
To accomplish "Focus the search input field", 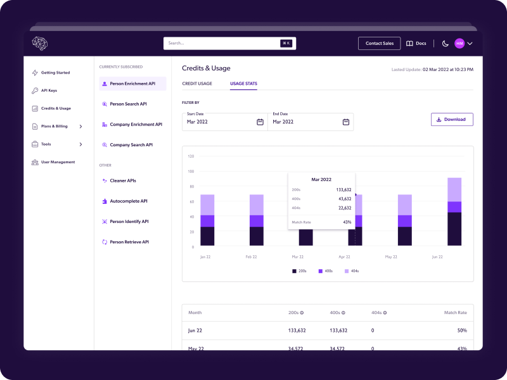I will point(222,44).
